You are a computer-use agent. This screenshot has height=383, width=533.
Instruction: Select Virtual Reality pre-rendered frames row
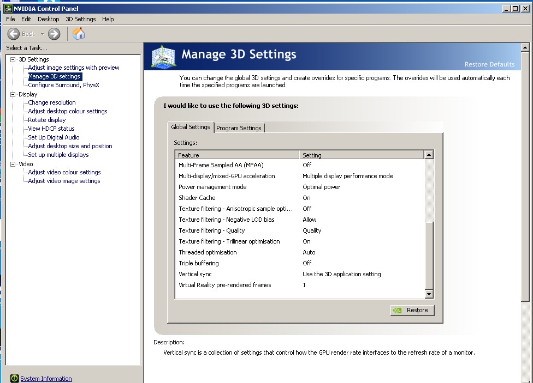300,285
